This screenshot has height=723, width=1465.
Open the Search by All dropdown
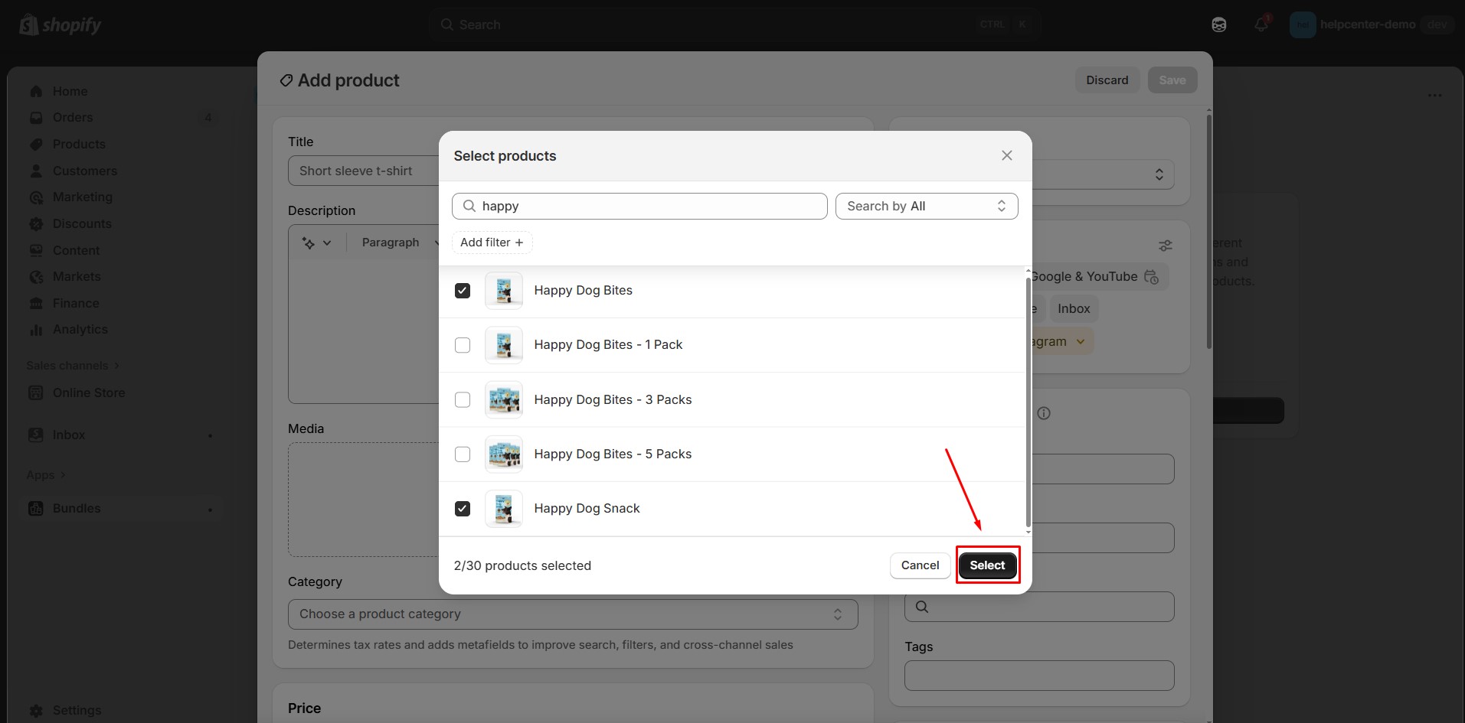tap(926, 207)
